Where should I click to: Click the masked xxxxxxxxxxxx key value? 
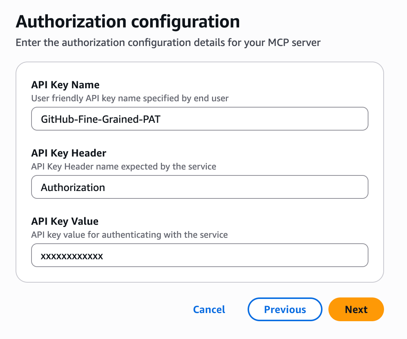pyautogui.click(x=72, y=256)
